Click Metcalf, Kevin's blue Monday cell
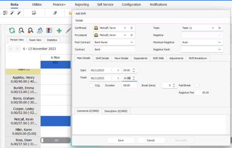Screen dimensions: 232x148 (55, 121)
